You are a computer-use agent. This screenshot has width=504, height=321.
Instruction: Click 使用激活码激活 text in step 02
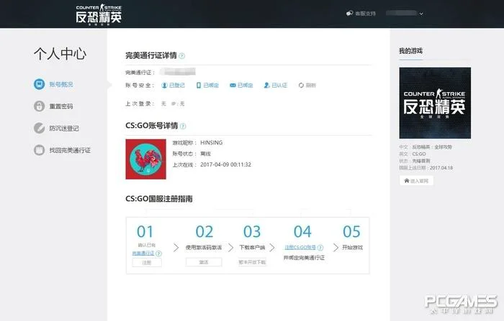(204, 248)
